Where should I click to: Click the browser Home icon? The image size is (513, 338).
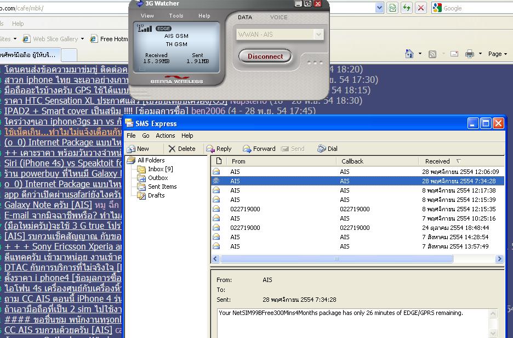[409, 54]
